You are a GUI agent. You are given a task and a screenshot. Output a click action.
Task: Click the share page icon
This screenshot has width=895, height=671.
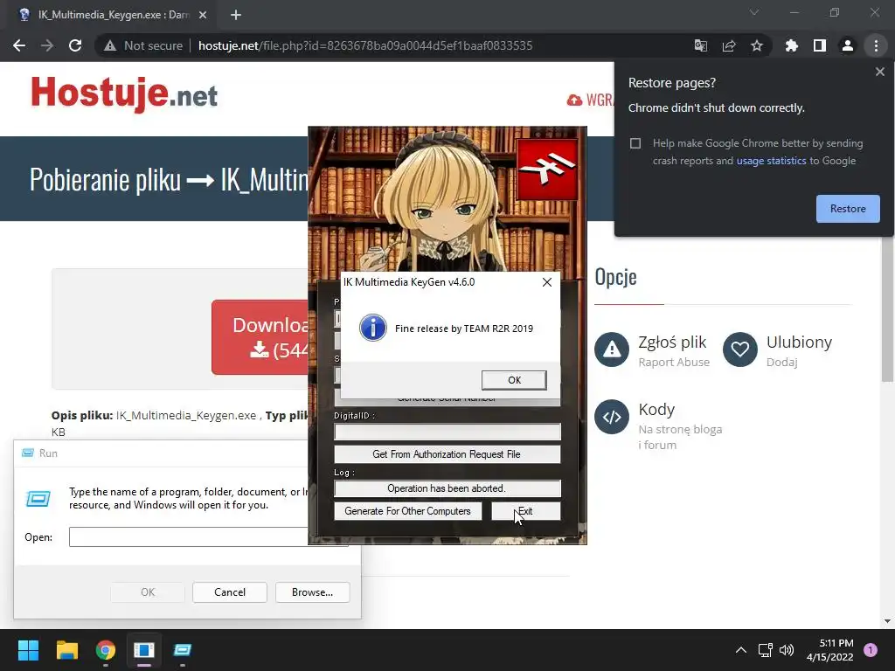(x=729, y=45)
